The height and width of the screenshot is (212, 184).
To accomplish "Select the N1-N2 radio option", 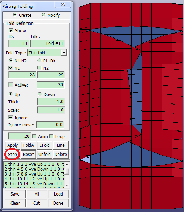I will pyautogui.click(x=10, y=60).
